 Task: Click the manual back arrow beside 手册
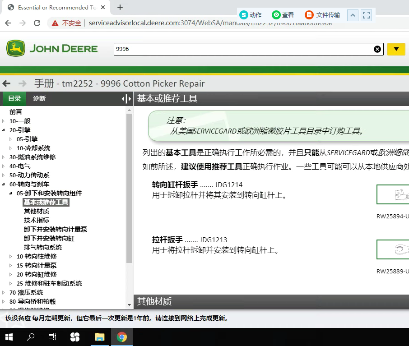pyautogui.click(x=6, y=84)
